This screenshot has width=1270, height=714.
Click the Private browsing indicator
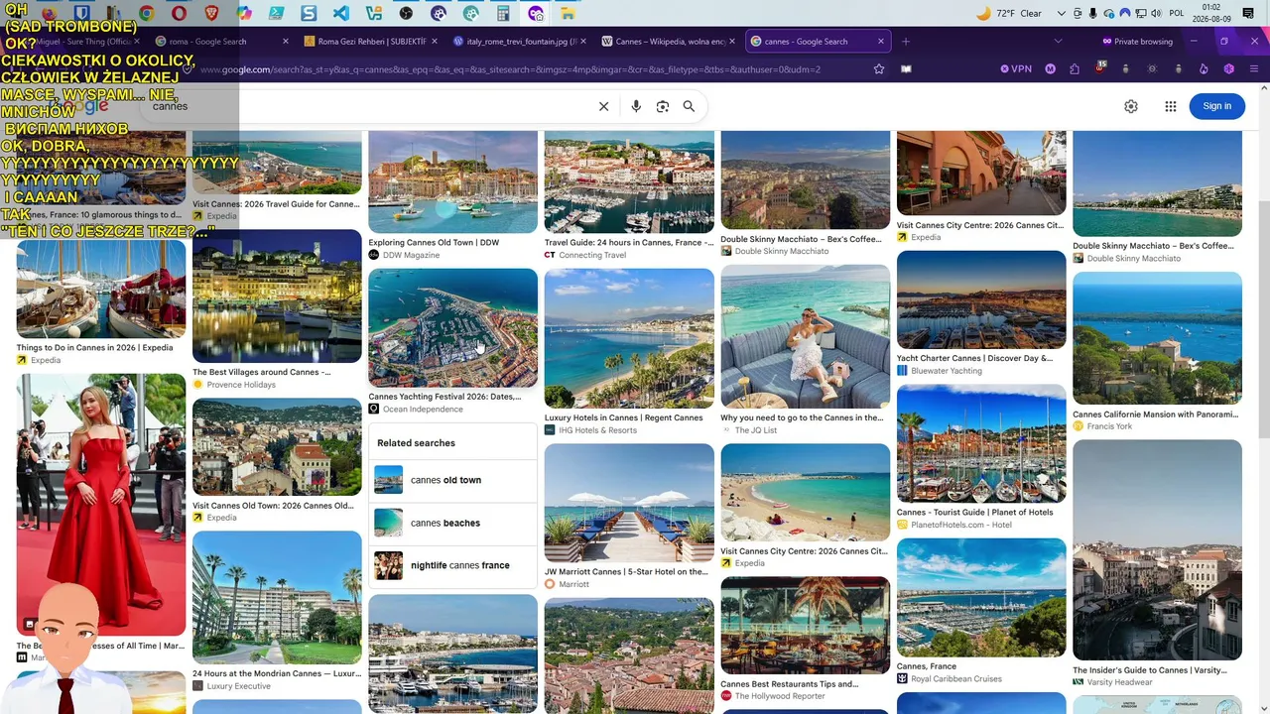click(1137, 42)
